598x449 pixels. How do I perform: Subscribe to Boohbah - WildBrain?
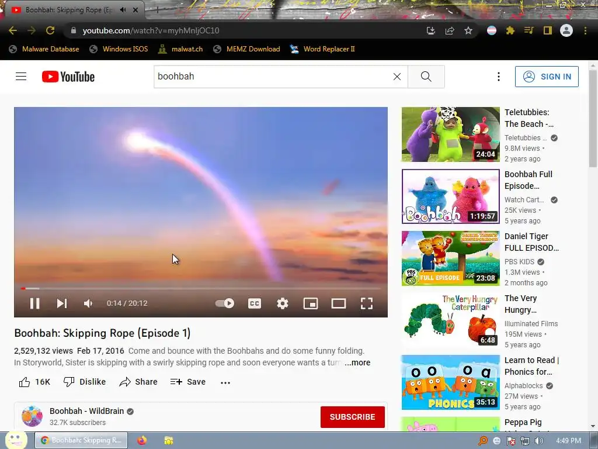[x=352, y=417]
